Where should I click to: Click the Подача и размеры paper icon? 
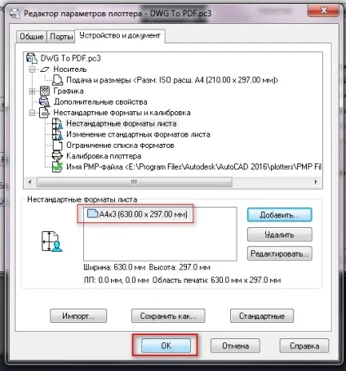[x=57, y=80]
